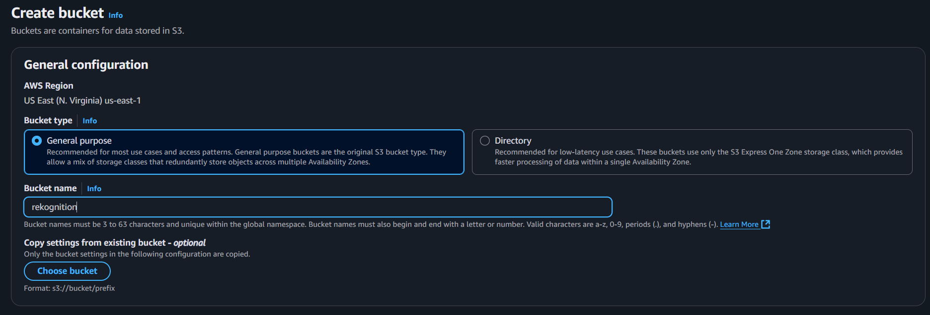Click the Bucket type label

pos(48,120)
